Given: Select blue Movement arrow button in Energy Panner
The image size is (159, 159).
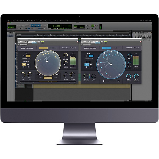Looking at the screenshot, I should pyautogui.click(x=87, y=64).
